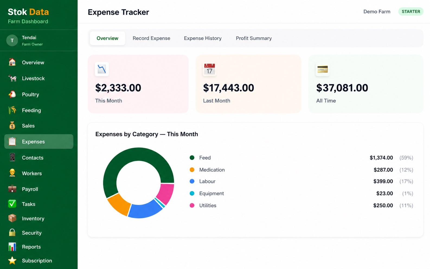Click the $37,081.00 All Time amount
Image resolution: width=430 pixels, height=269 pixels.
pyautogui.click(x=342, y=88)
